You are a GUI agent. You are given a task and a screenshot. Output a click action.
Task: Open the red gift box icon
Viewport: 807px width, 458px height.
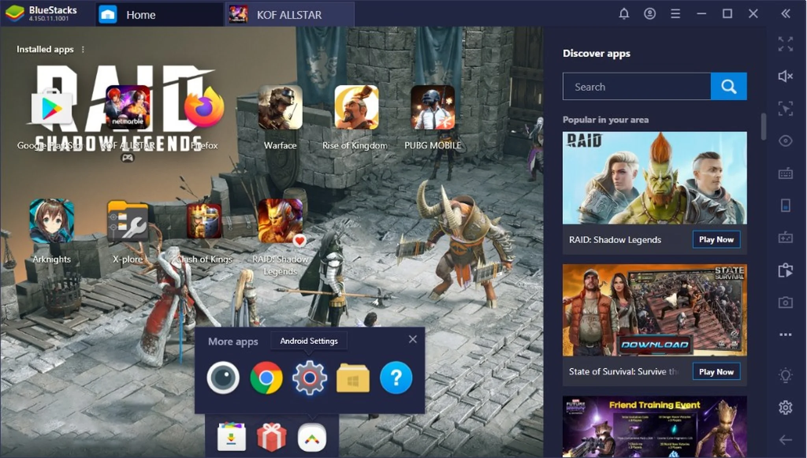(271, 437)
